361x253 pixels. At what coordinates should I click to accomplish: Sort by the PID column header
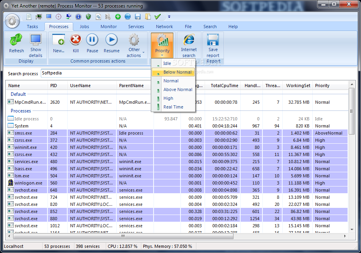point(57,86)
